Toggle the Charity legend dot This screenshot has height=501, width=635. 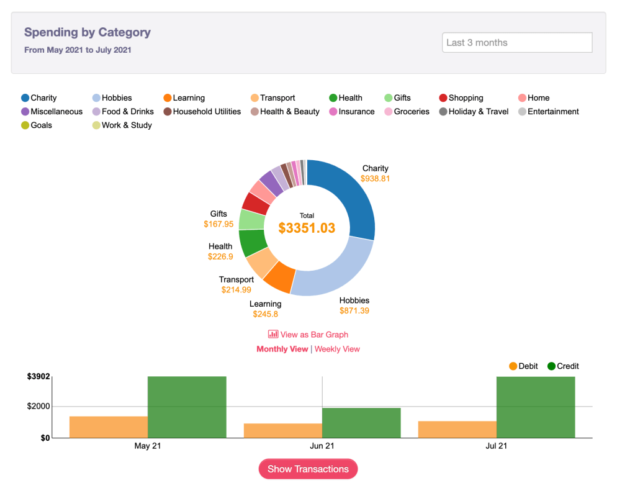pyautogui.click(x=25, y=98)
